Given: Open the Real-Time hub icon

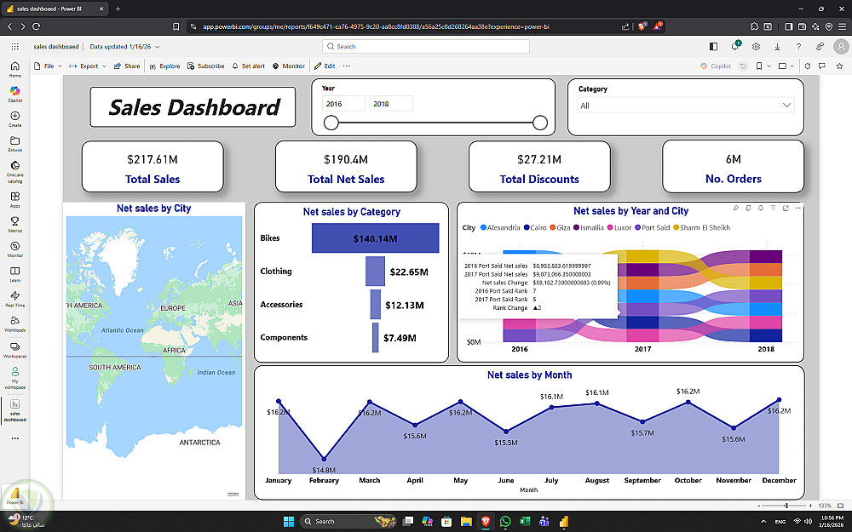Looking at the screenshot, I should [x=14, y=299].
